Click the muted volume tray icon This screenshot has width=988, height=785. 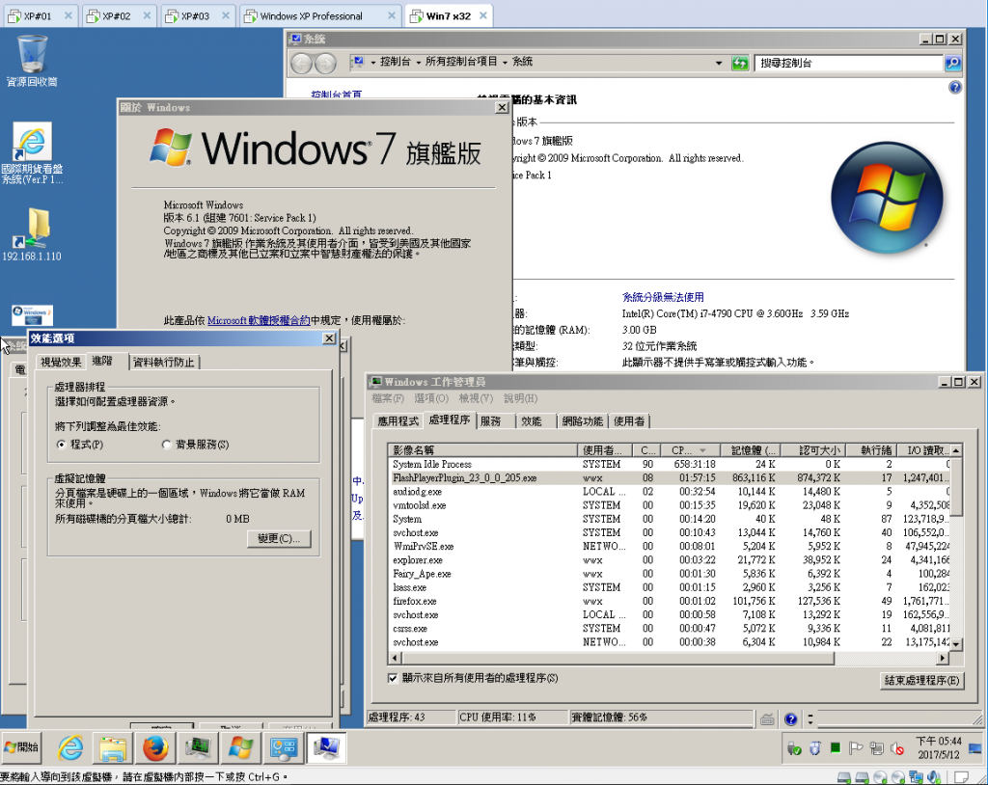[x=897, y=748]
